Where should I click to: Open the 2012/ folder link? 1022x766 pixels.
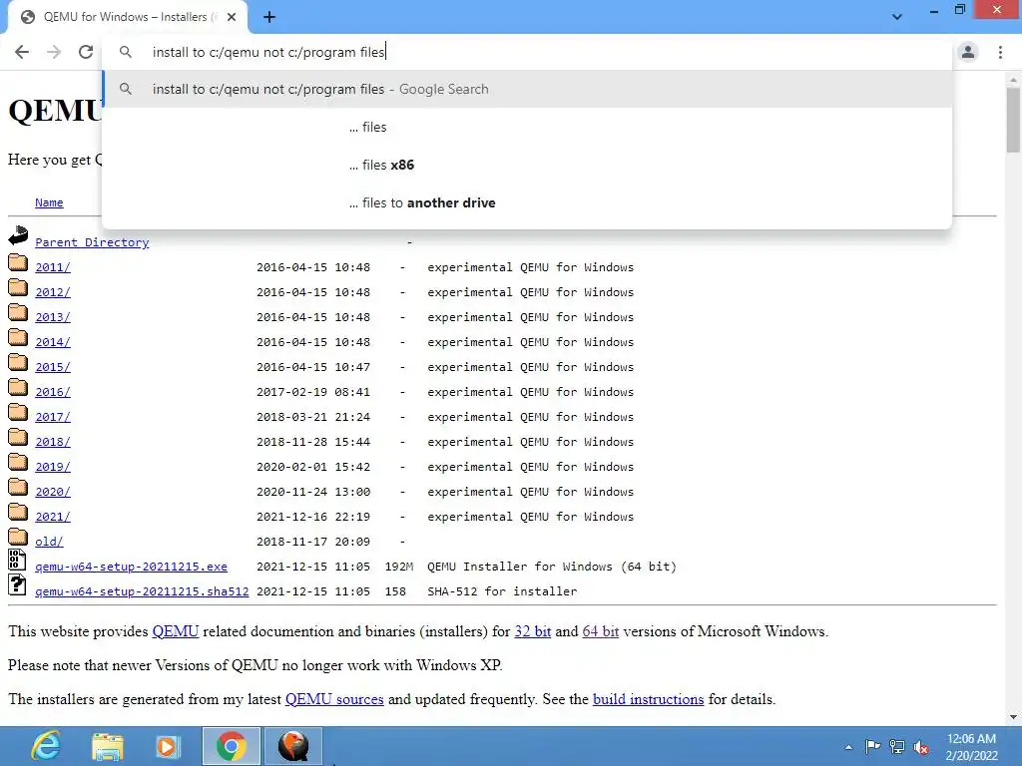[53, 292]
